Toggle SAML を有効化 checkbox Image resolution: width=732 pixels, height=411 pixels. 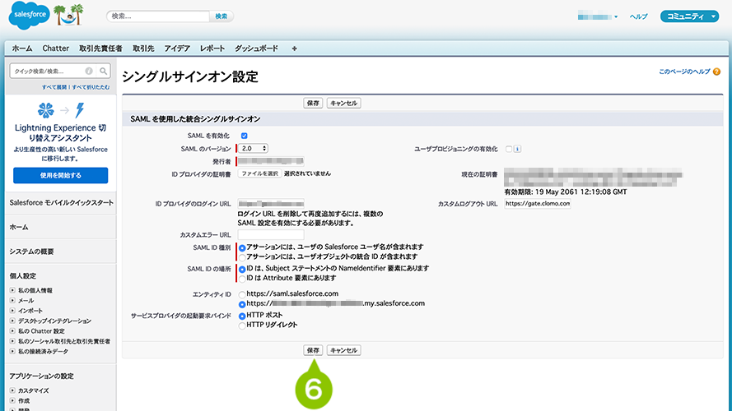point(245,136)
